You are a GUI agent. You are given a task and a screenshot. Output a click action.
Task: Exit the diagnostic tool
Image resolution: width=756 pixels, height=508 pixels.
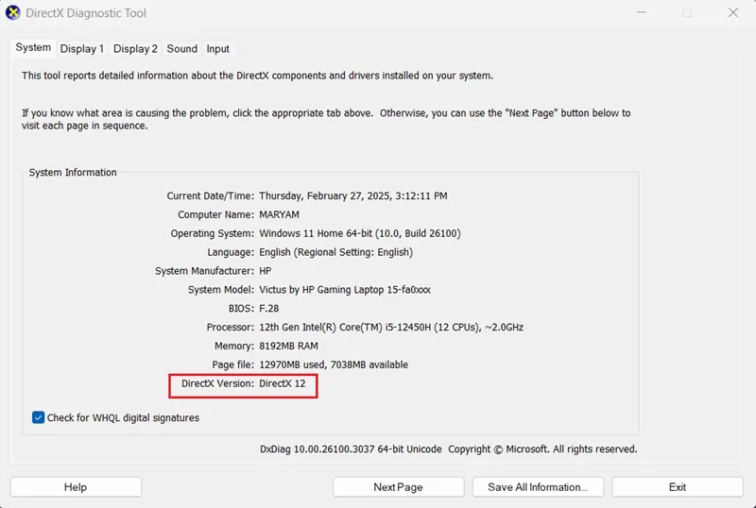point(678,487)
